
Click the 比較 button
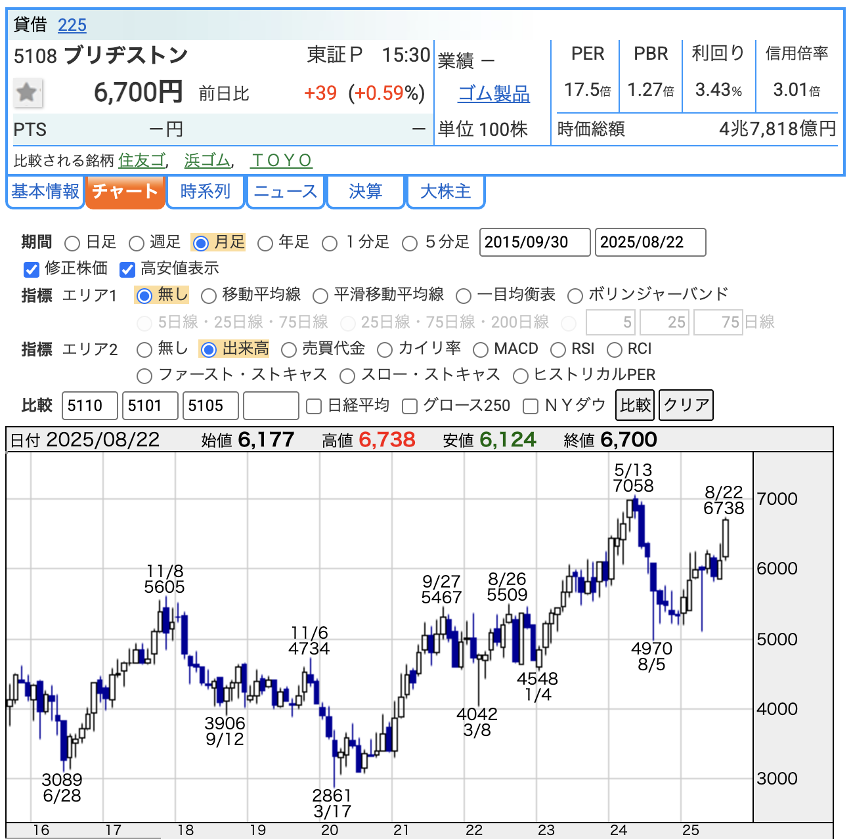pos(636,405)
